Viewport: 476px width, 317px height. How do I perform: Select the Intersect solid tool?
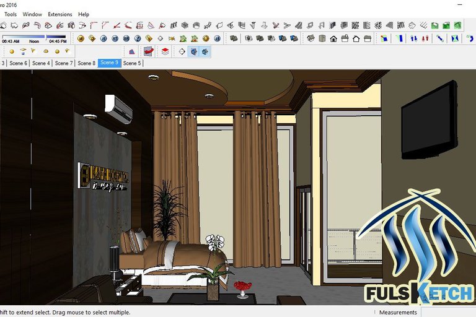pyautogui.click(x=249, y=38)
